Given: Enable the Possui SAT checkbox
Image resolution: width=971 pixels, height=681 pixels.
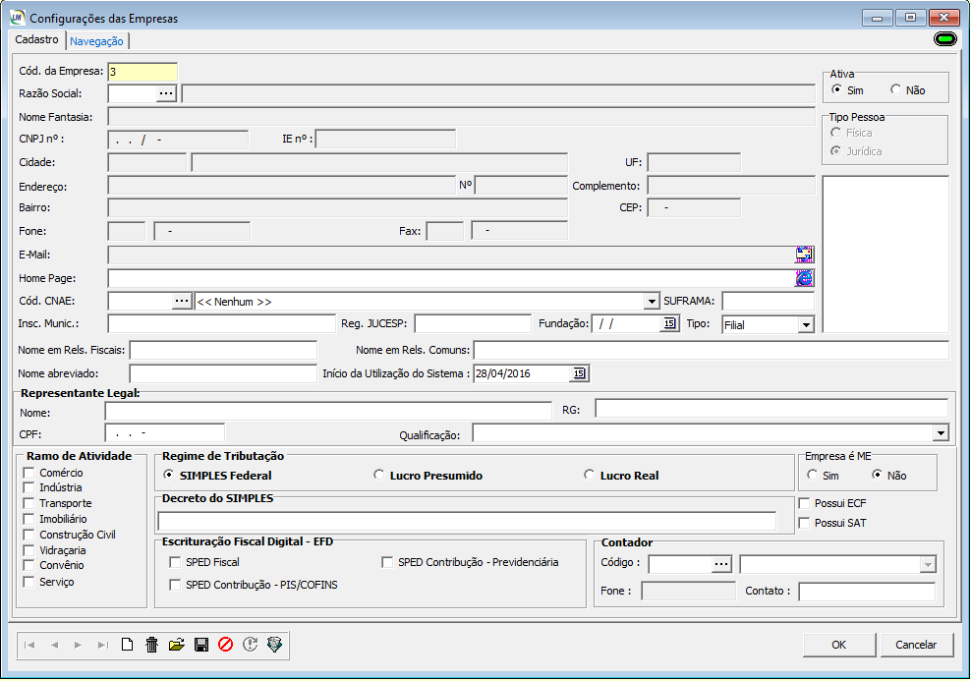Looking at the screenshot, I should click(805, 523).
